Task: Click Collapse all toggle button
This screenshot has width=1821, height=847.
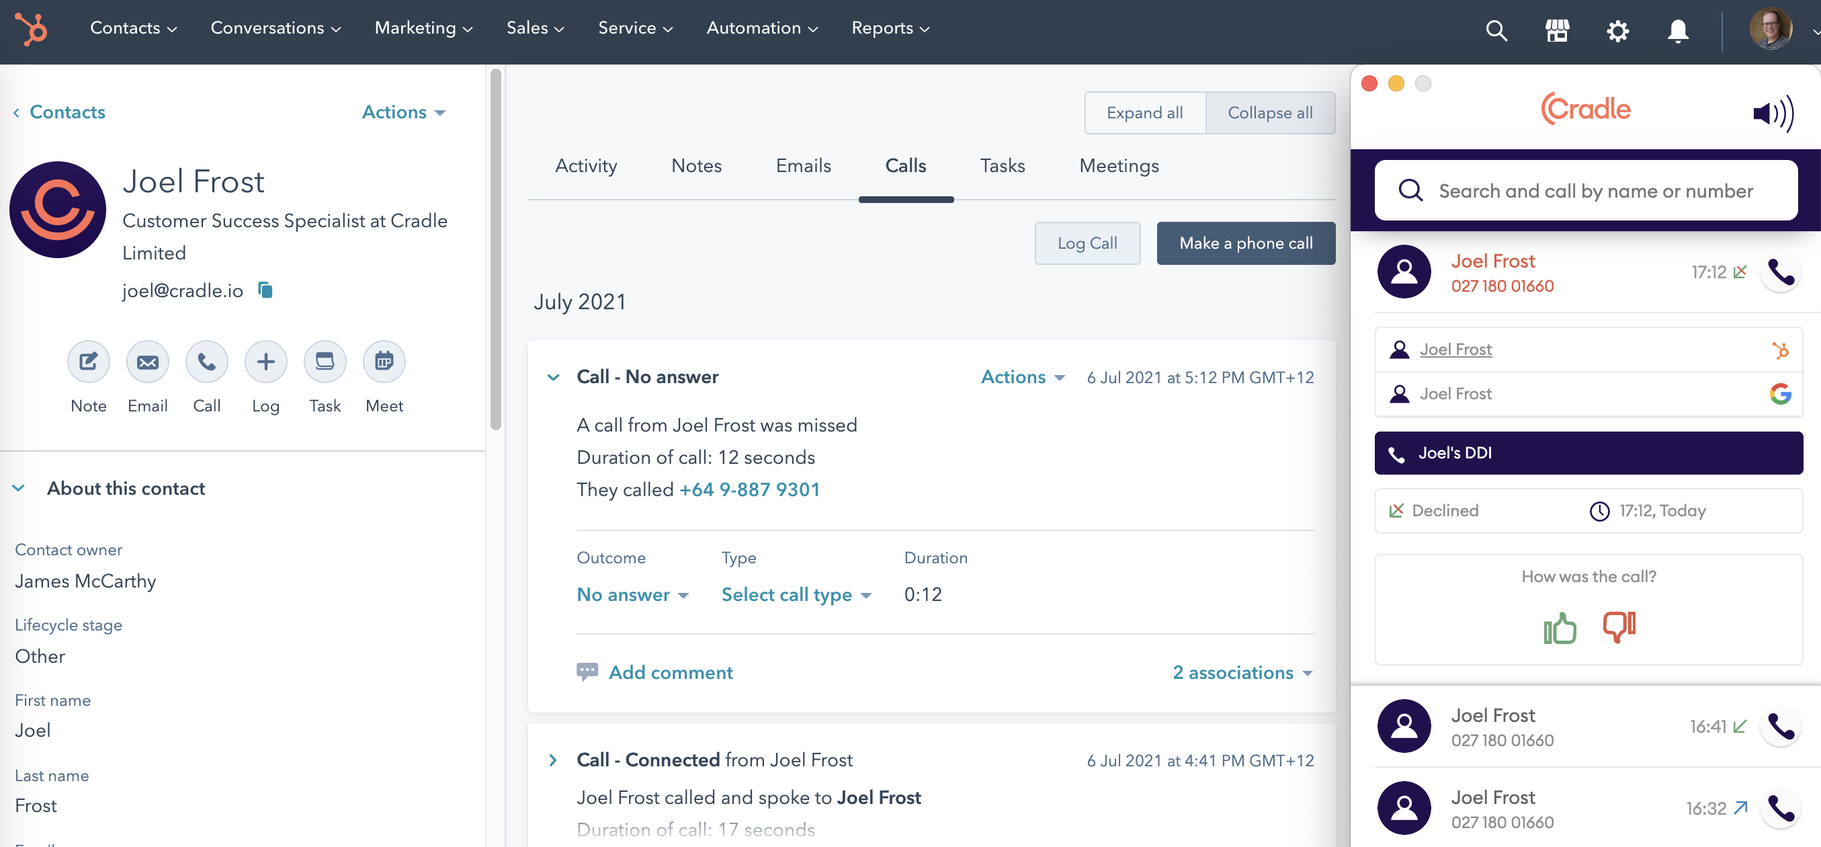Action: pyautogui.click(x=1269, y=113)
